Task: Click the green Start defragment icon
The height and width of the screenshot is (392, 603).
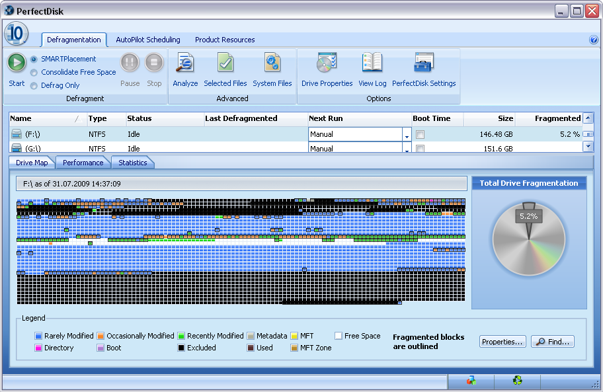Action: pyautogui.click(x=17, y=63)
